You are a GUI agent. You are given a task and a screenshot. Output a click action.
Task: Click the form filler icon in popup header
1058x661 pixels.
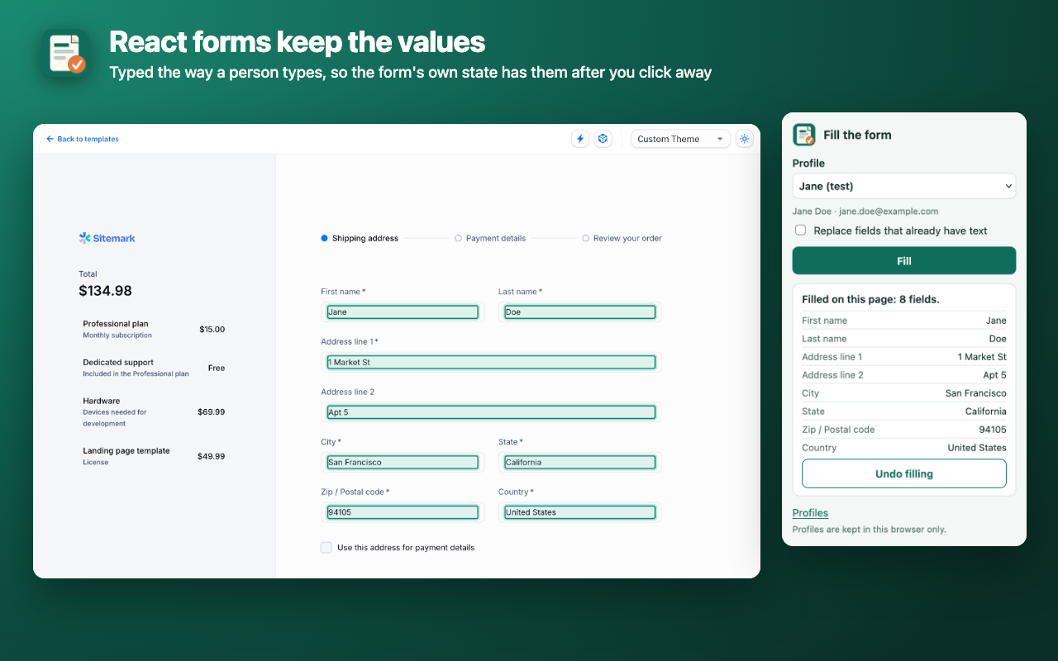click(x=804, y=135)
